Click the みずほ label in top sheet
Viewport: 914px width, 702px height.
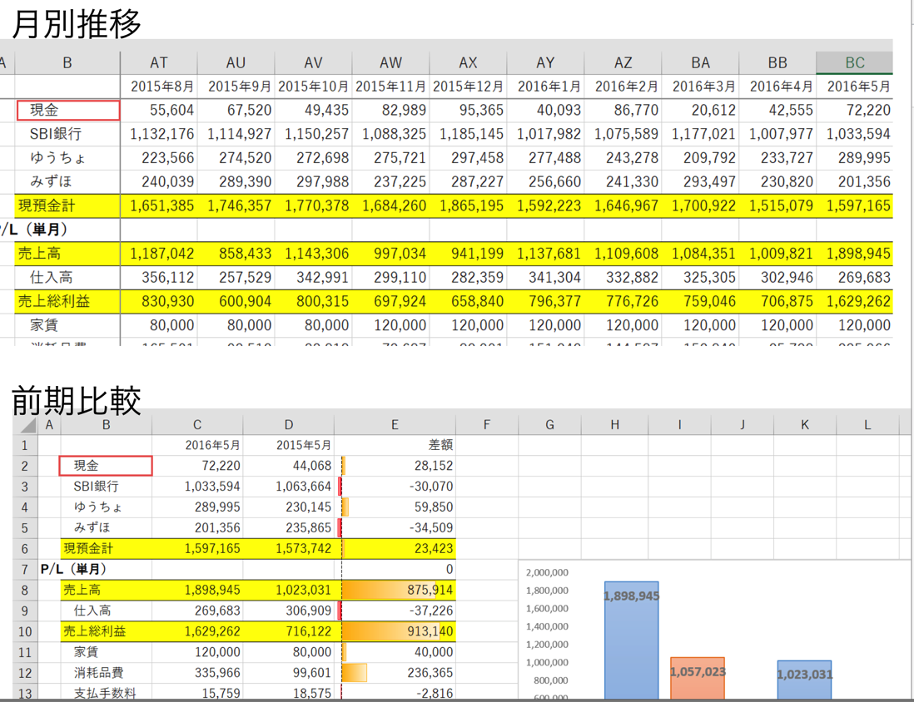[x=67, y=182]
